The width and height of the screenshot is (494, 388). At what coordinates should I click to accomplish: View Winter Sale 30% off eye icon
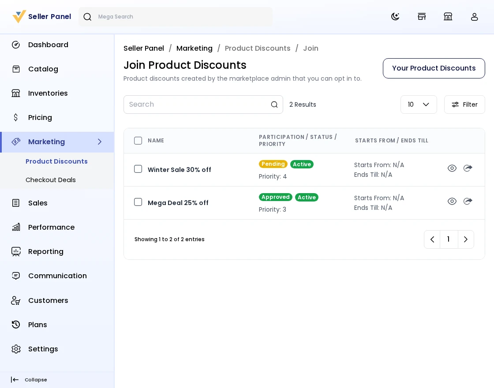[452, 168]
